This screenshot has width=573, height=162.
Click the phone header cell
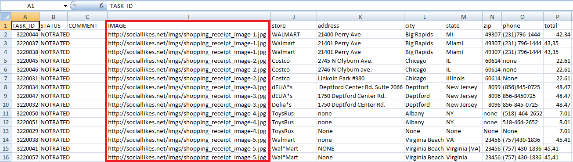pos(523,25)
